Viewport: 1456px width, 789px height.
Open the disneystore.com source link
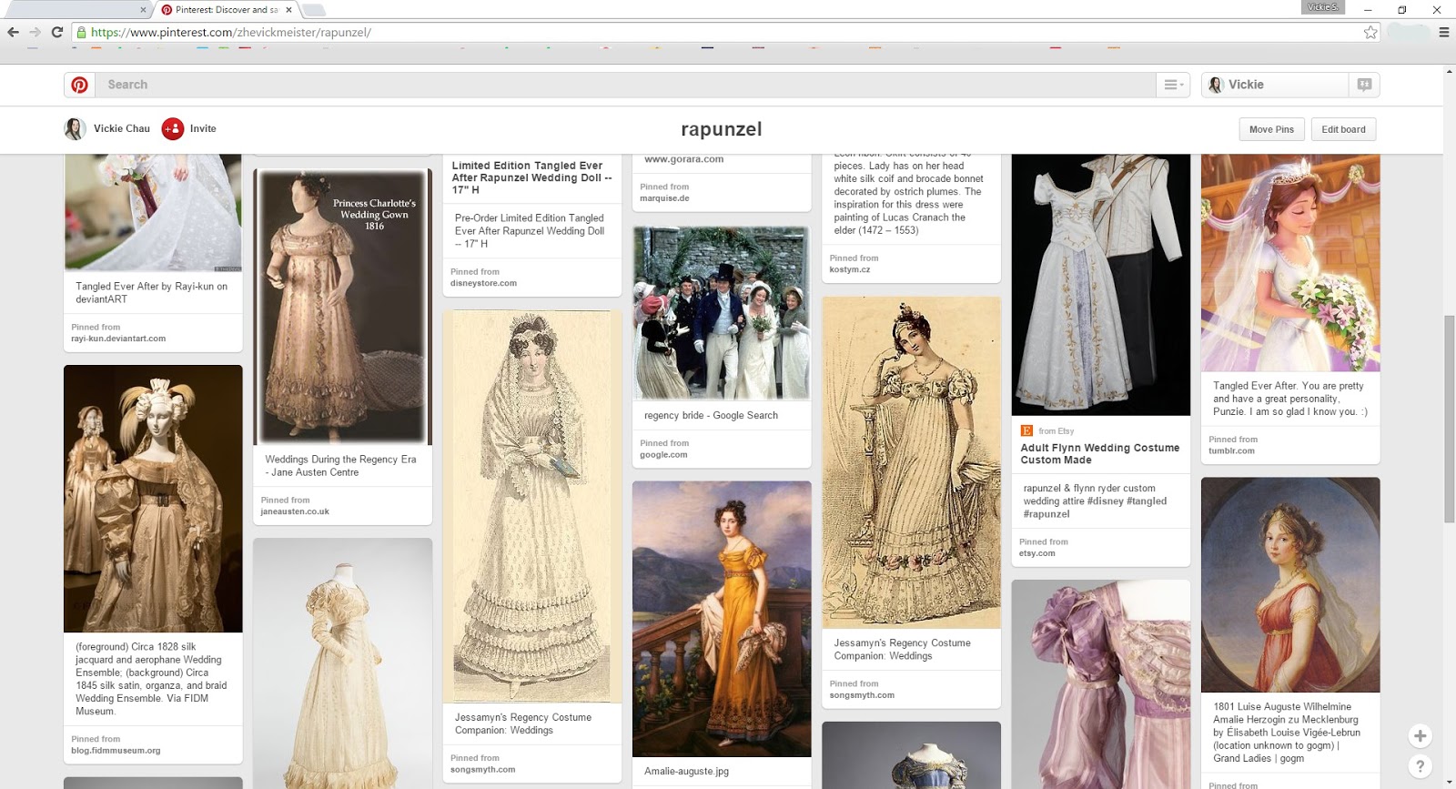coord(483,283)
